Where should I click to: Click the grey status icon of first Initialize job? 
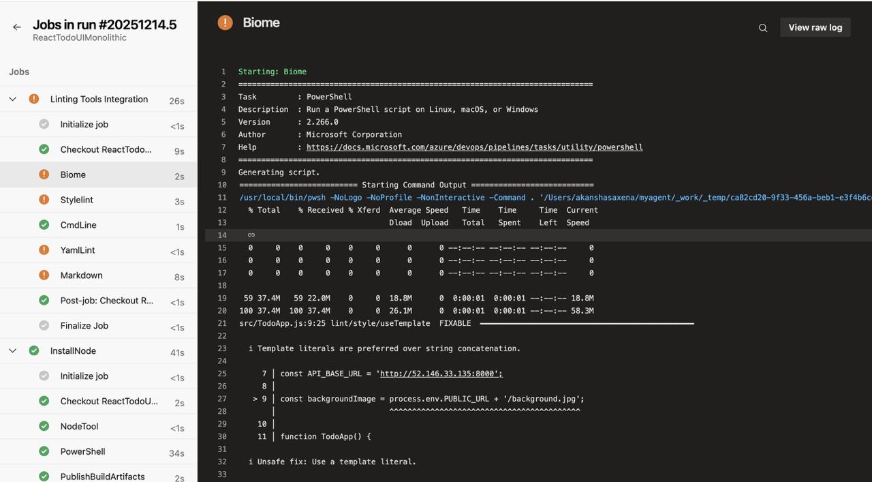pos(44,124)
